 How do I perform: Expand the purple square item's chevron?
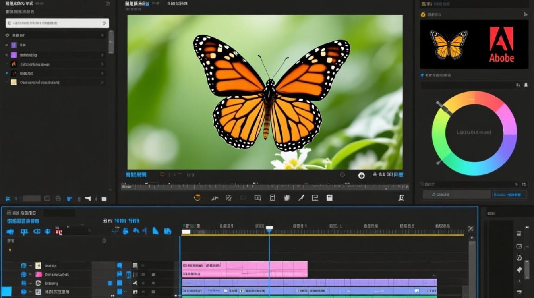point(102,55)
